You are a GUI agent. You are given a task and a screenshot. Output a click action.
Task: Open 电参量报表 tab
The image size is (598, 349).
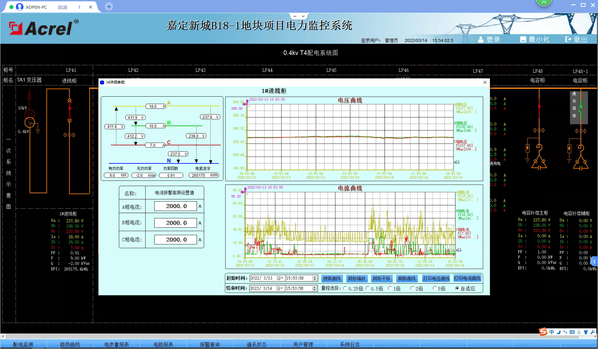tap(117, 344)
